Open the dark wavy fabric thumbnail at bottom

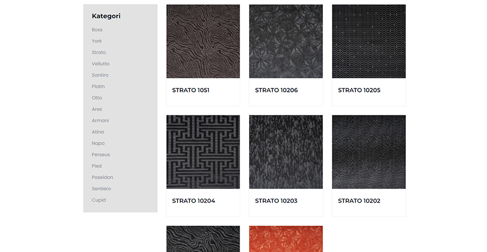(x=203, y=239)
